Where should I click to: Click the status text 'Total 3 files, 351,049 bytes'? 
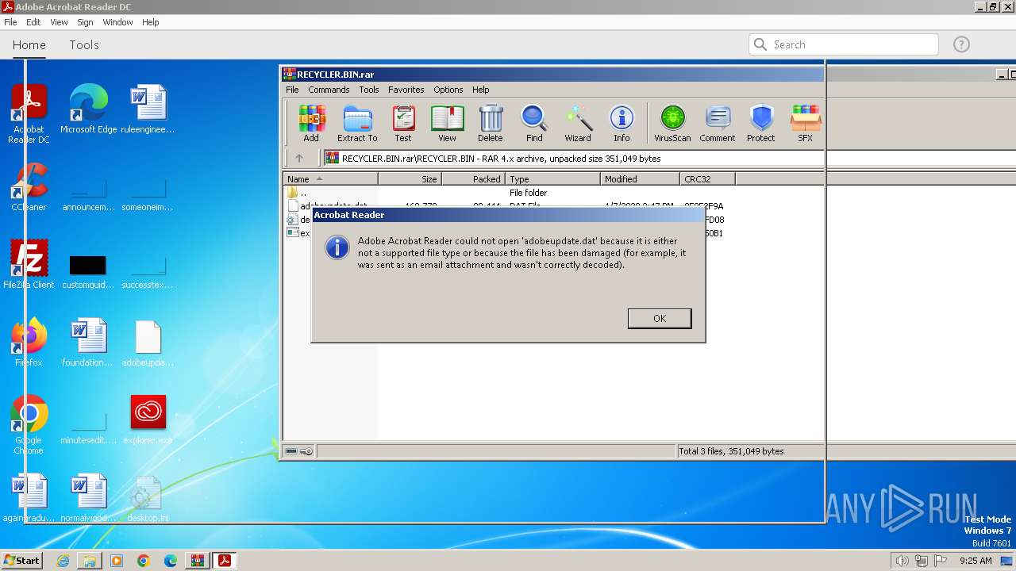pos(731,451)
